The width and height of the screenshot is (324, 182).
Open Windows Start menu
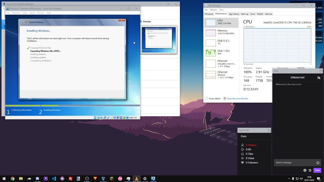pos(4,179)
